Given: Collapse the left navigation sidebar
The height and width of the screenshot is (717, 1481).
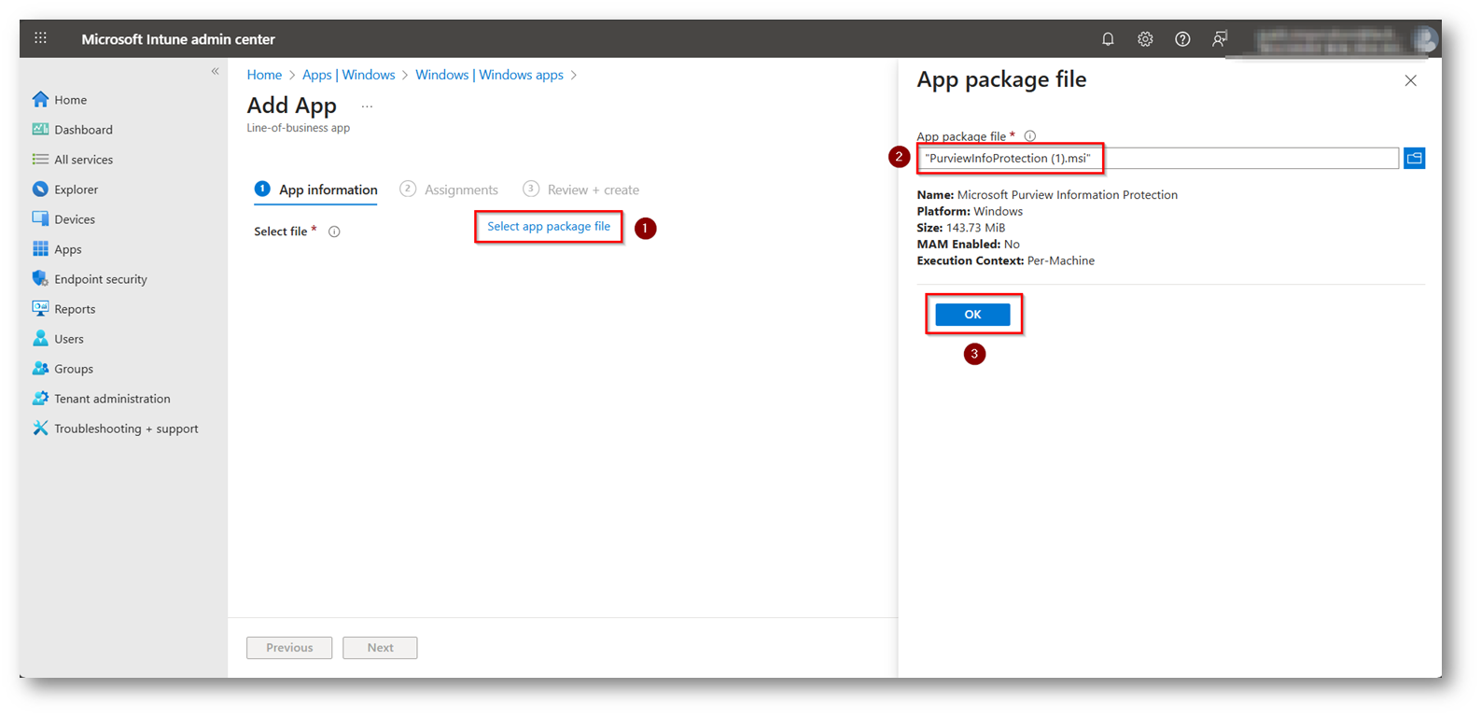Looking at the screenshot, I should coord(215,71).
